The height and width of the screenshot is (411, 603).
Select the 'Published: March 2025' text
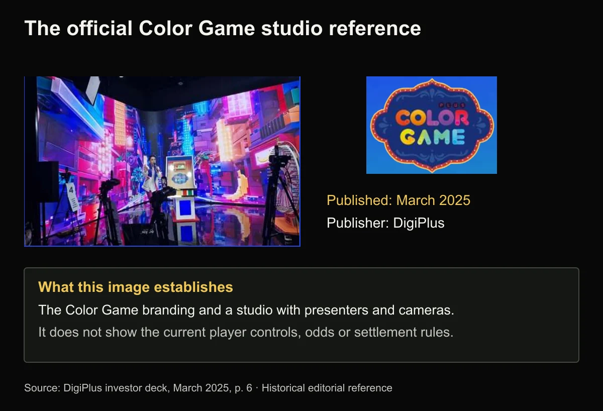click(x=398, y=200)
